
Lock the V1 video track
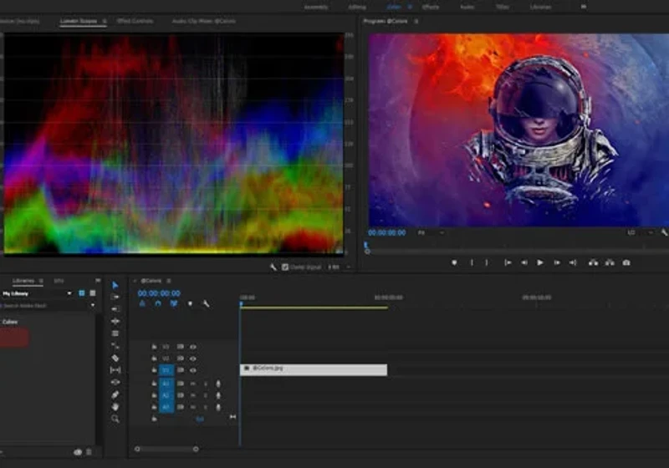click(x=154, y=370)
